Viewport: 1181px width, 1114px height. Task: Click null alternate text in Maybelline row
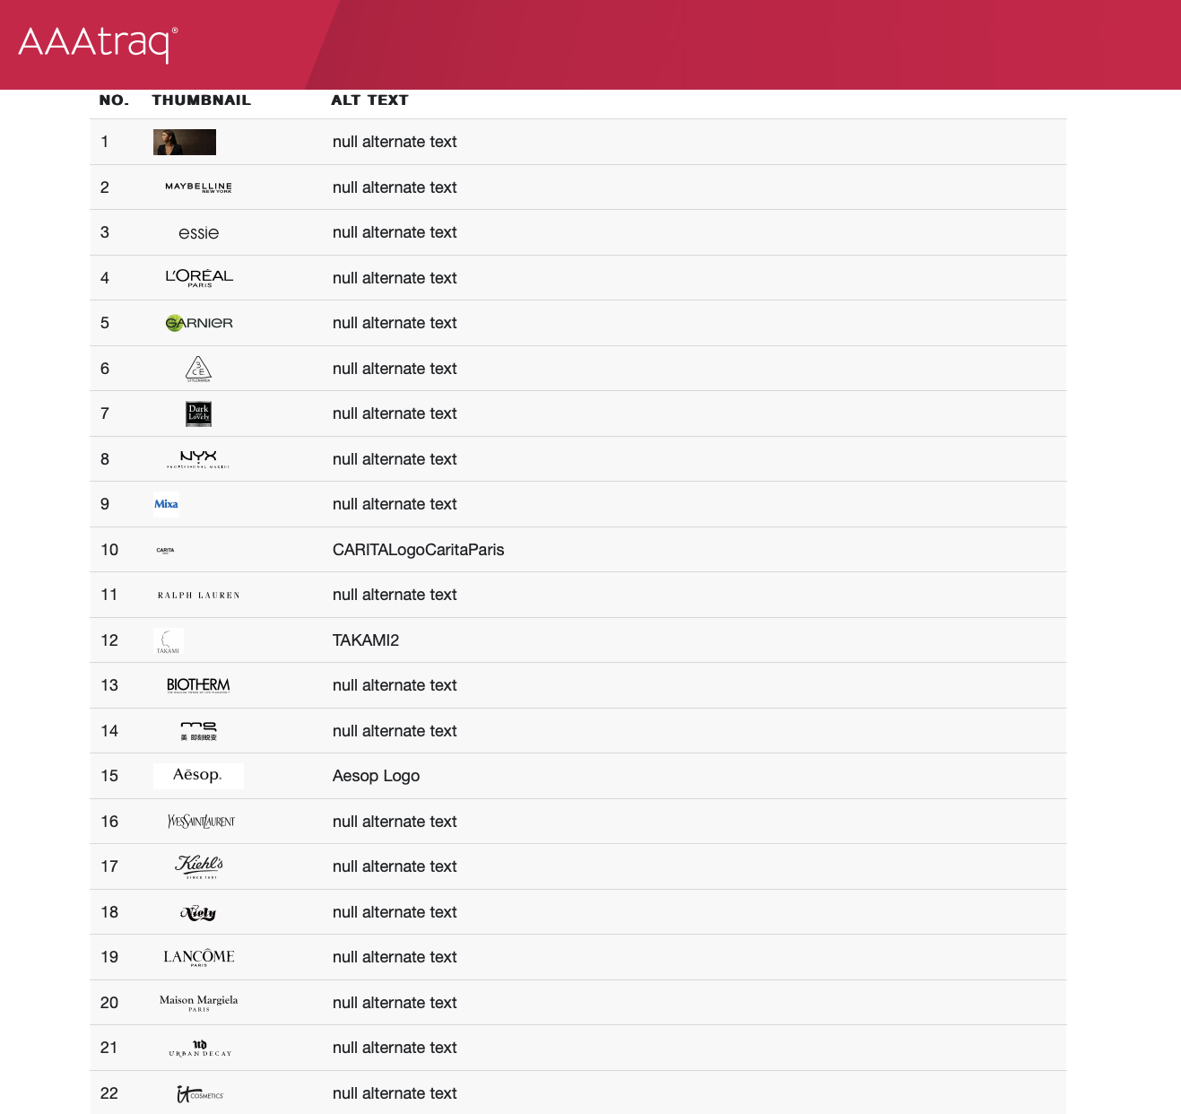[395, 187]
